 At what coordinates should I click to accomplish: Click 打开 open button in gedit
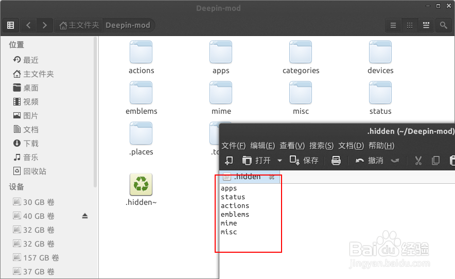[256, 160]
